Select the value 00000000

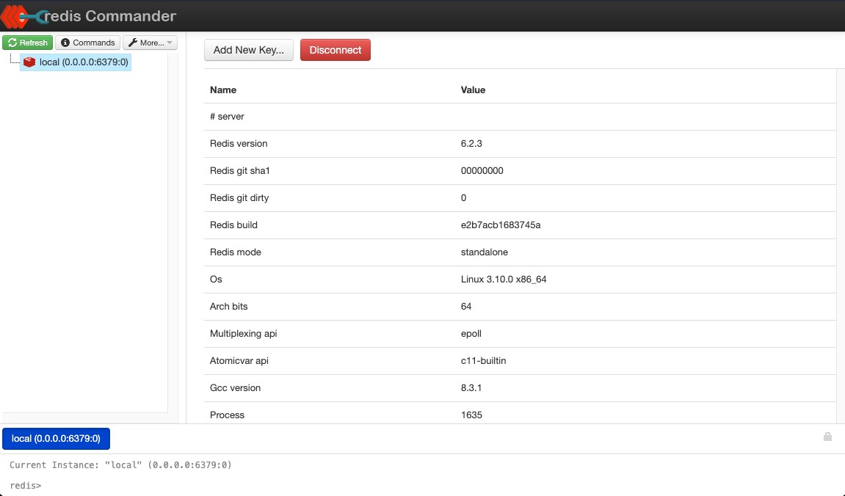pyautogui.click(x=482, y=171)
